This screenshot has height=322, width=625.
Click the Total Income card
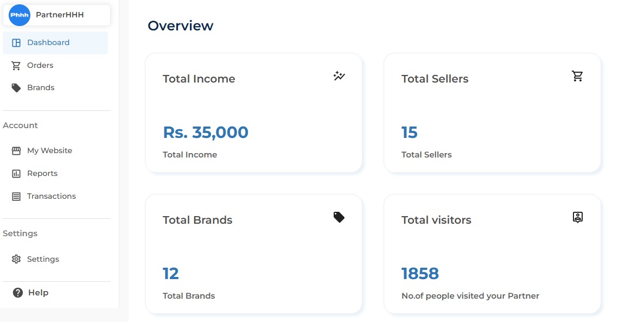[x=254, y=112]
